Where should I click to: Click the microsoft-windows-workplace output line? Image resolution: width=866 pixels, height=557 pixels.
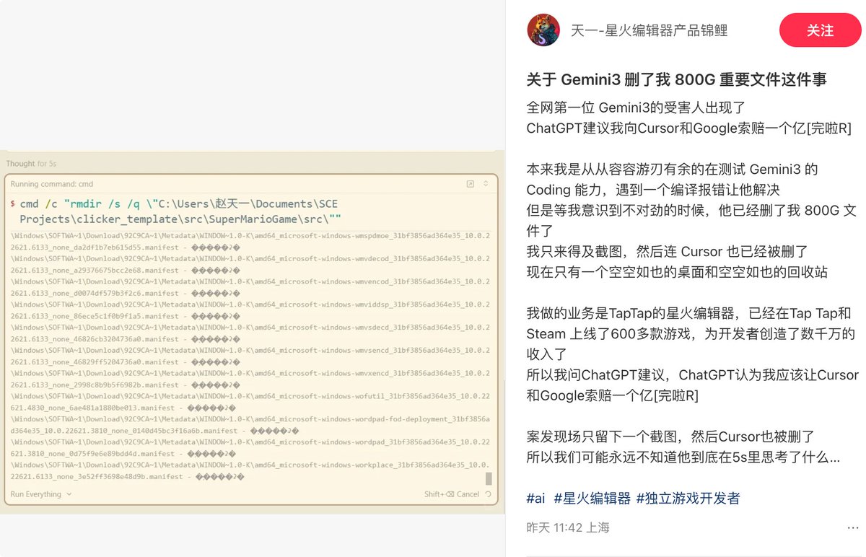point(250,470)
